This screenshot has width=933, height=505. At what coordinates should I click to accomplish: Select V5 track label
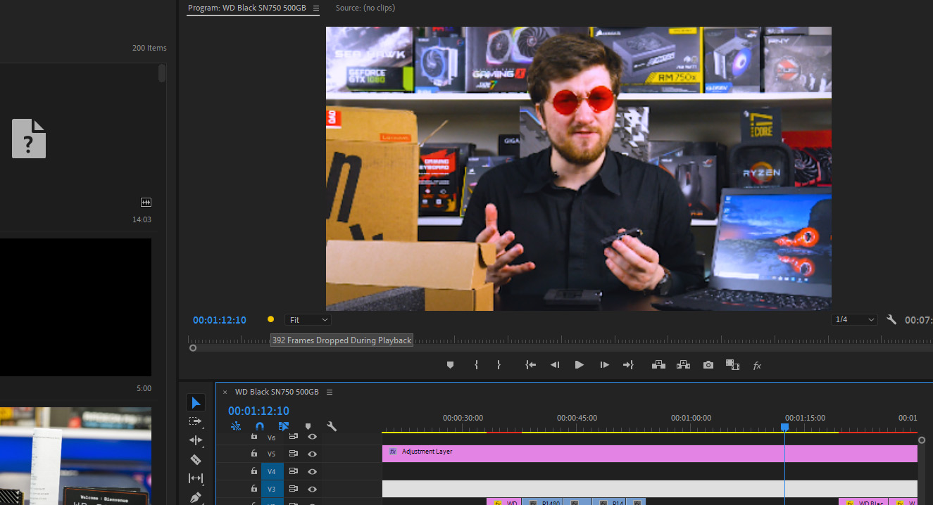click(x=272, y=454)
